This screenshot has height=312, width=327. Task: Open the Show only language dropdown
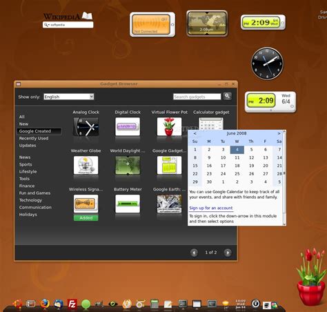coord(69,97)
